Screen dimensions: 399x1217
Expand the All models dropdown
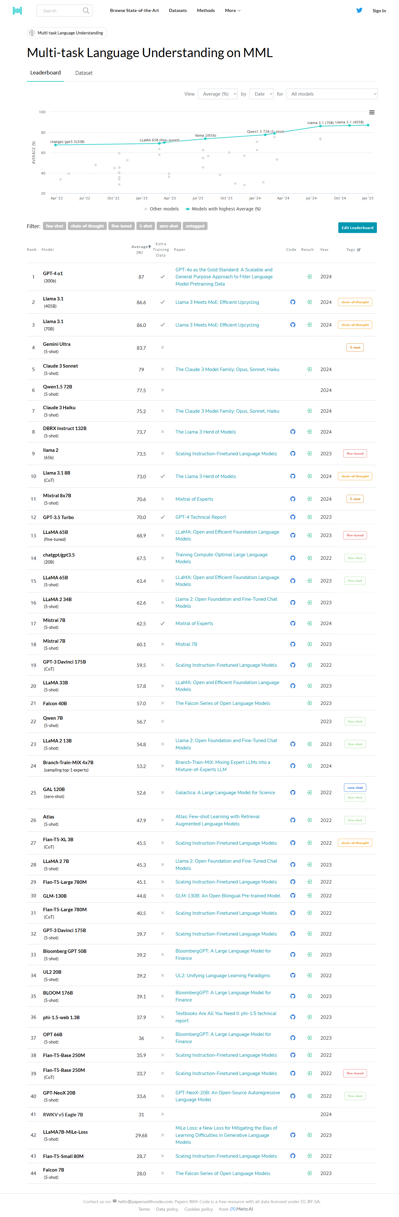332,94
